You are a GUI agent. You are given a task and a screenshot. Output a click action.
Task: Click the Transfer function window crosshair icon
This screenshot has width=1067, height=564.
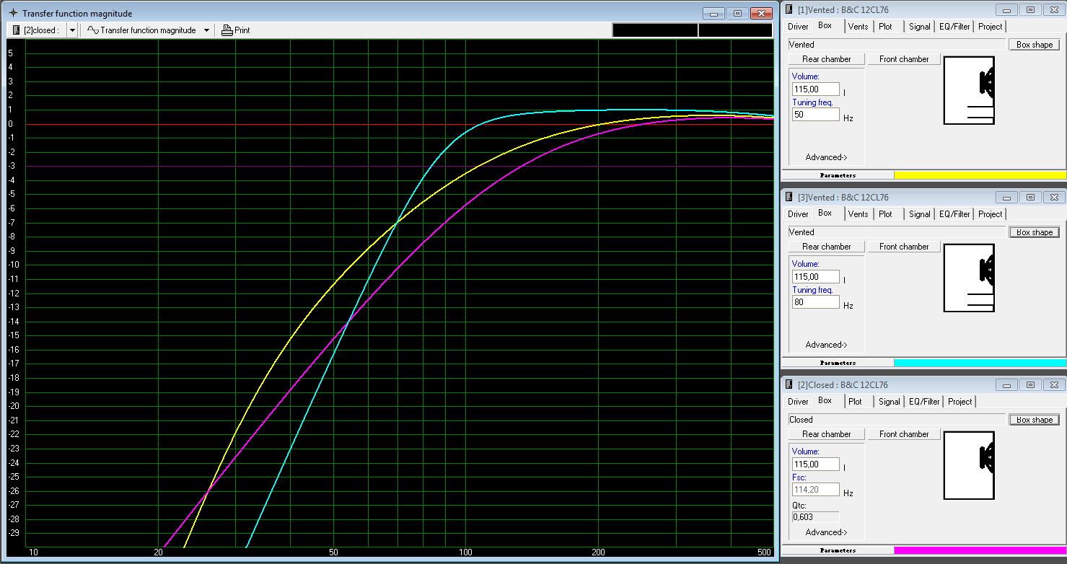click(x=13, y=14)
